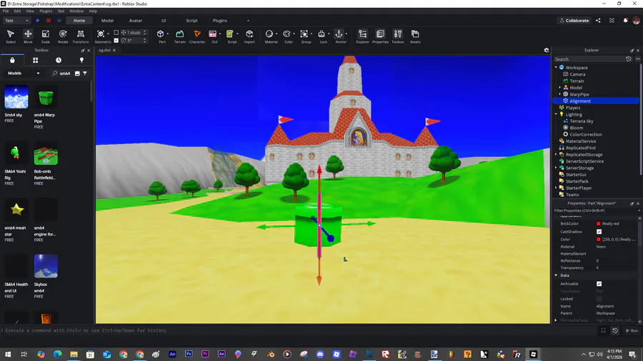Open the Toolbox recent items tab
This screenshot has height=361, width=643.
pos(59,60)
